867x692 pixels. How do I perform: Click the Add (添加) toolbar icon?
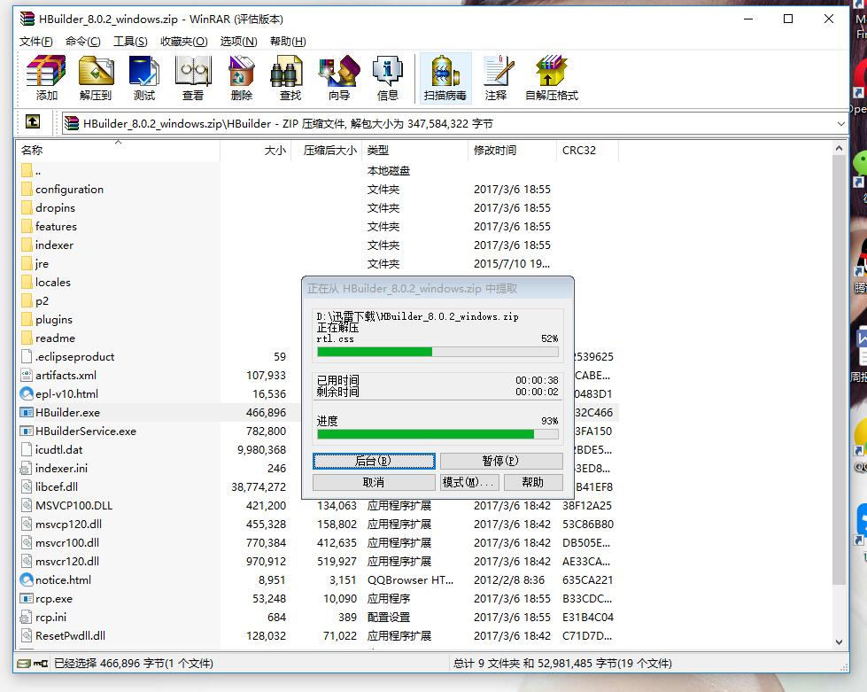[x=46, y=71]
